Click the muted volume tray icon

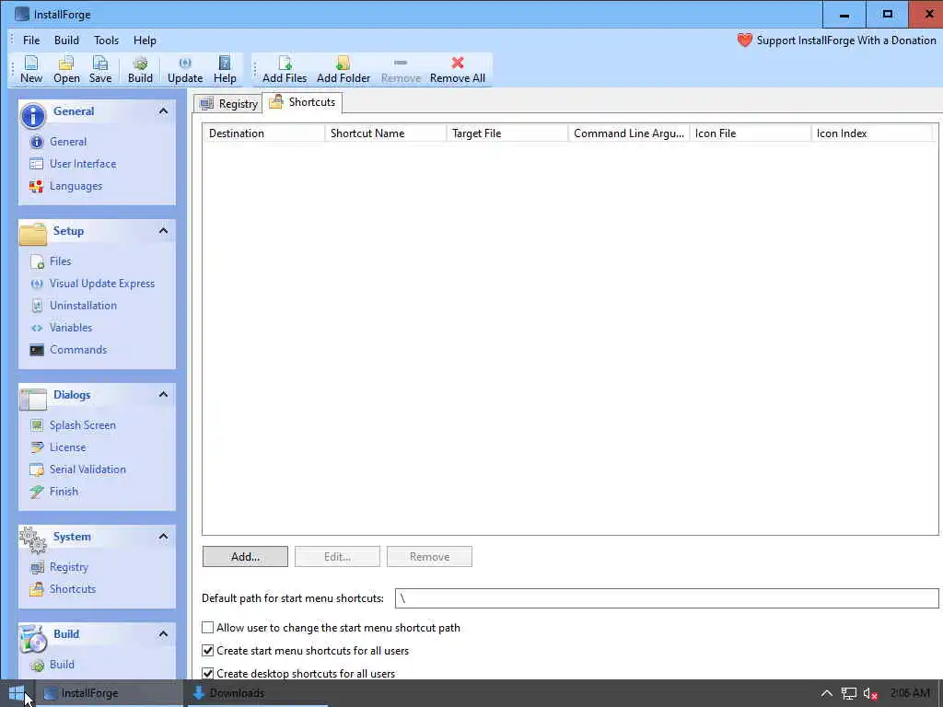[870, 694]
